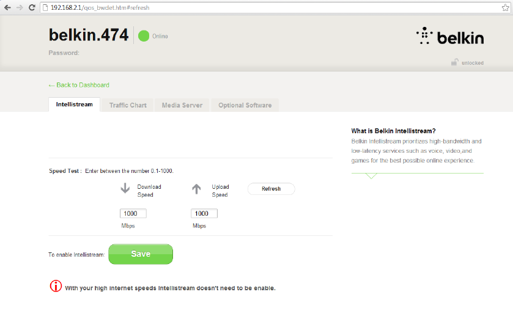This screenshot has width=513, height=319.
Task: Click the Download Speed label
Action: tap(149, 191)
